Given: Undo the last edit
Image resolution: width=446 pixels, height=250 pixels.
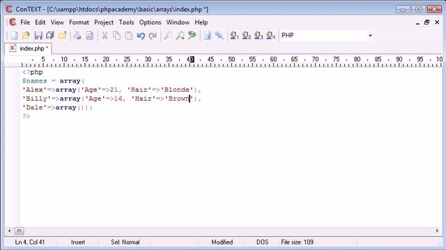Looking at the screenshot, I should coord(141,35).
